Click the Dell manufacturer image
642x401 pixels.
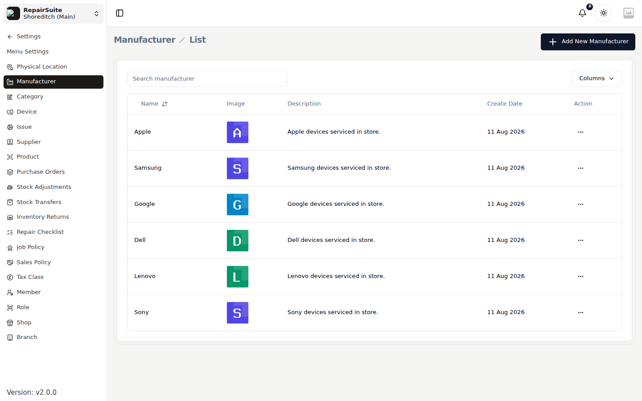pyautogui.click(x=238, y=241)
